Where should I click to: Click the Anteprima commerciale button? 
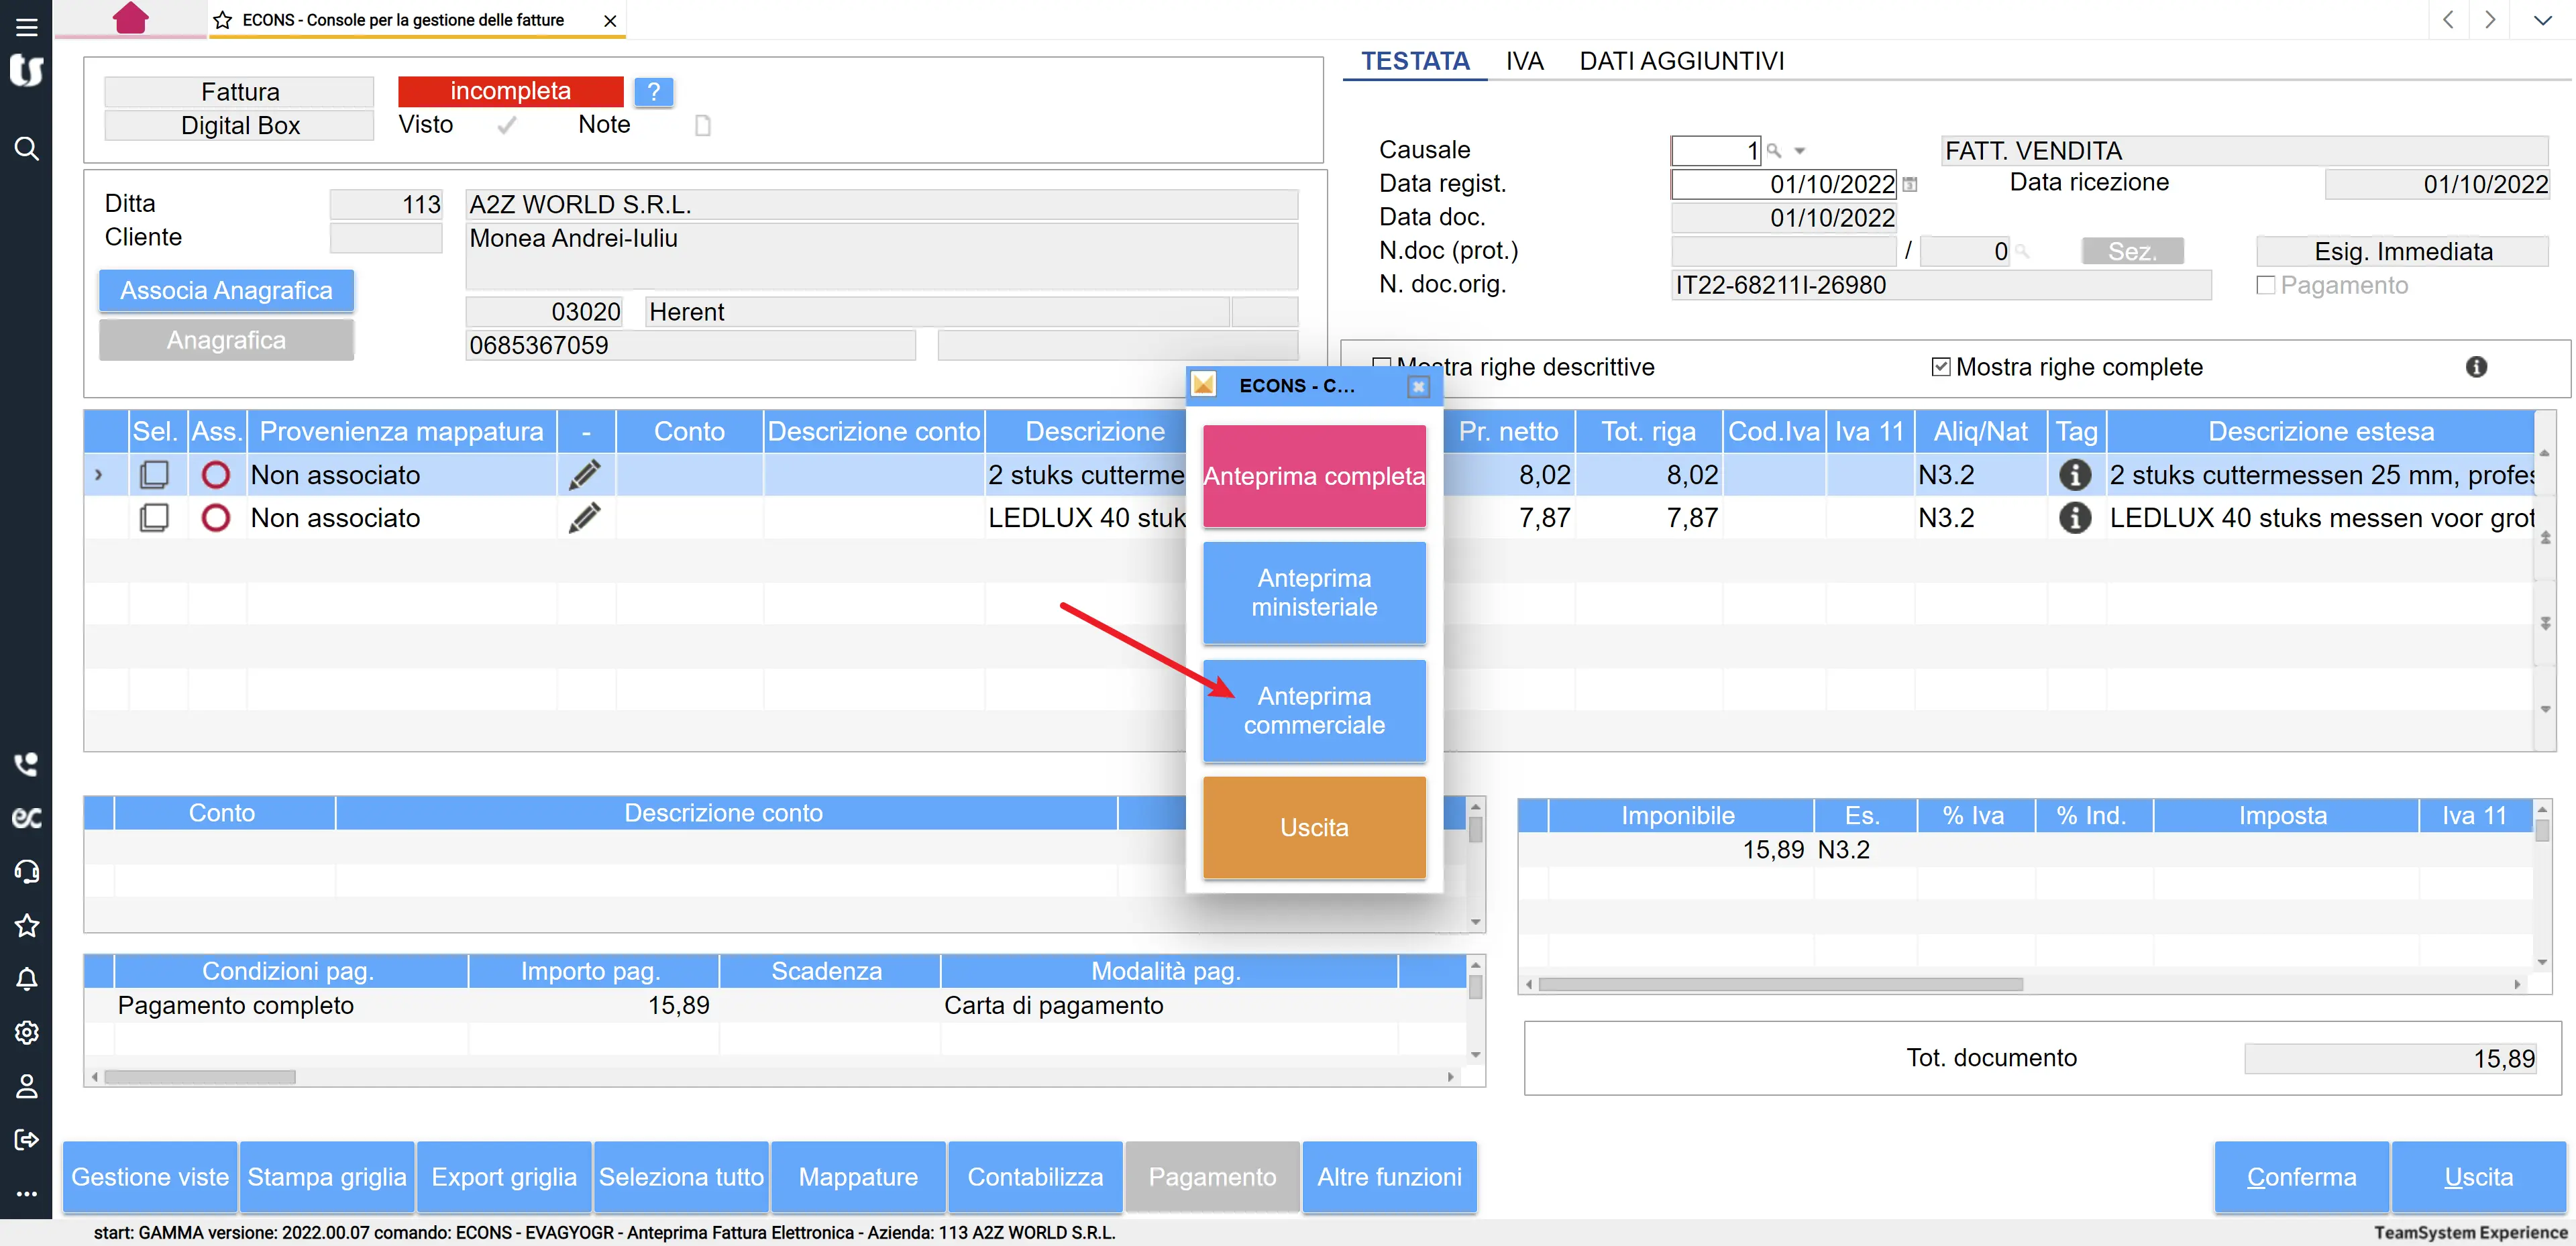(1314, 711)
